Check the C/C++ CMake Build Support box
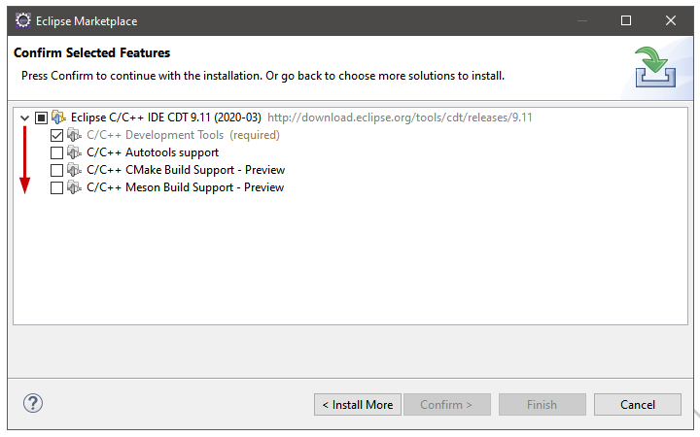The image size is (700, 437). pos(56,170)
